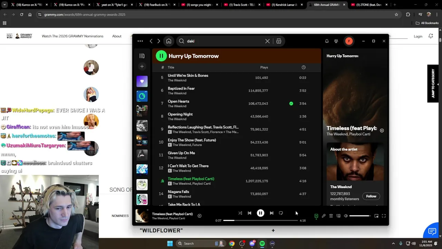Toggle shuffle in the Spotify player
Viewport: 442px width, 249px height.
[x=240, y=213]
